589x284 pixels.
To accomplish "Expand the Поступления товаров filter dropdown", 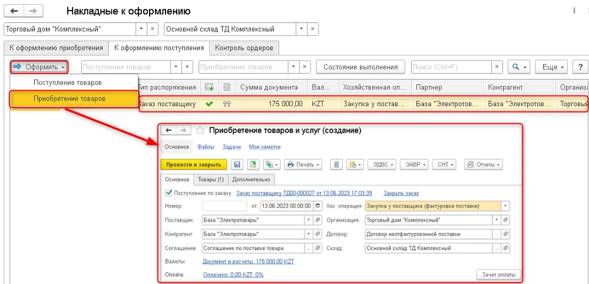I will coord(177,67).
